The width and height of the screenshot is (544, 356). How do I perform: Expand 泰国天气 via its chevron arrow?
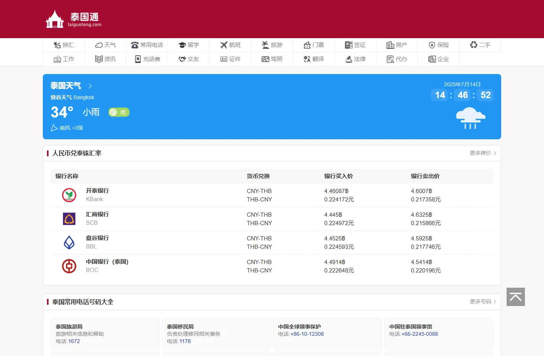pos(90,86)
